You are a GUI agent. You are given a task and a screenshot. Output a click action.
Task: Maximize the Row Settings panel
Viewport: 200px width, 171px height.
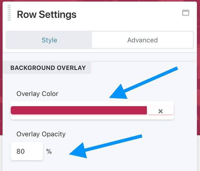pos(186,13)
